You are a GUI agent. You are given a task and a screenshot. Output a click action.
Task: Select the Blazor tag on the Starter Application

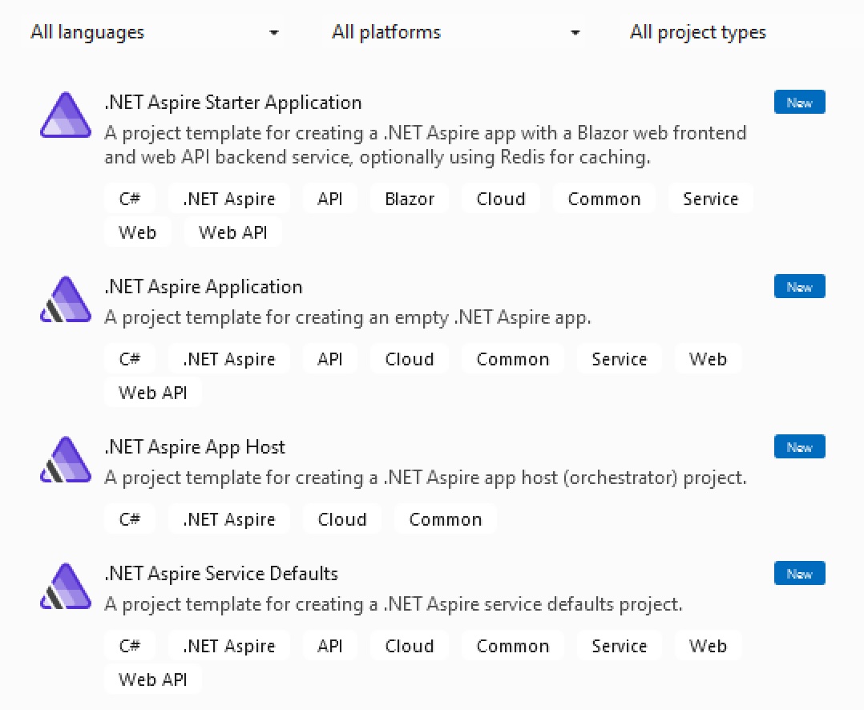tap(409, 198)
